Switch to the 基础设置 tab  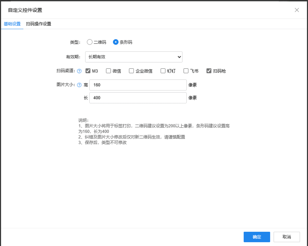12,24
